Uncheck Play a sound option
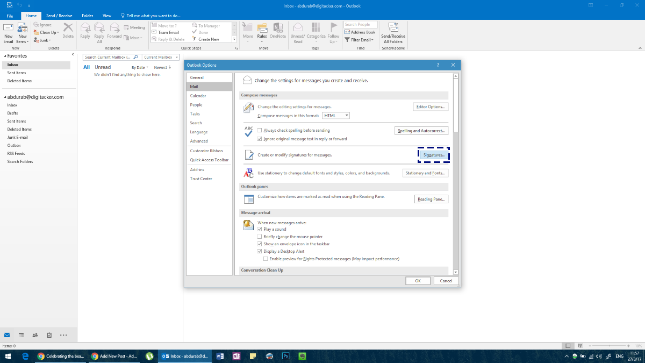Screen dimensions: 645x363 pos(260,229)
